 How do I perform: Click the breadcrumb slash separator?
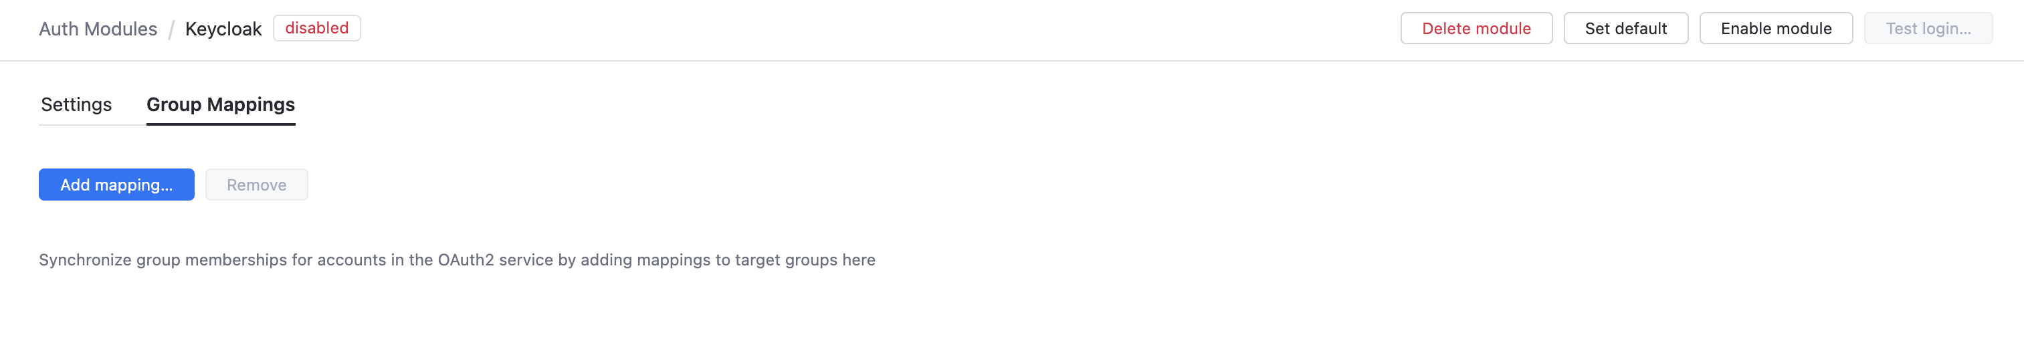(171, 30)
